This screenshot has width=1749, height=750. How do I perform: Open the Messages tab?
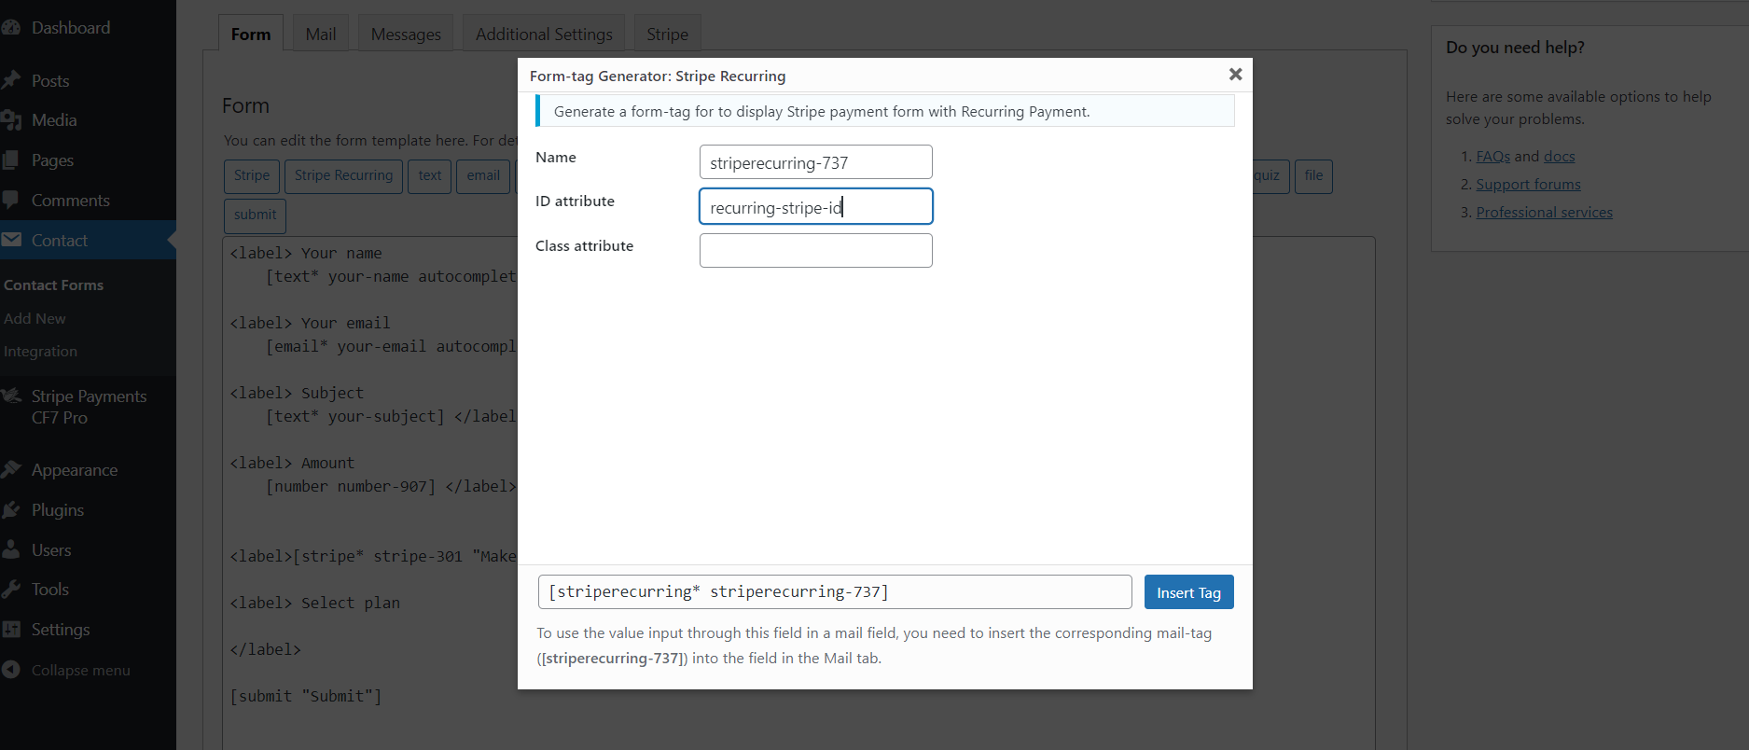(x=406, y=35)
